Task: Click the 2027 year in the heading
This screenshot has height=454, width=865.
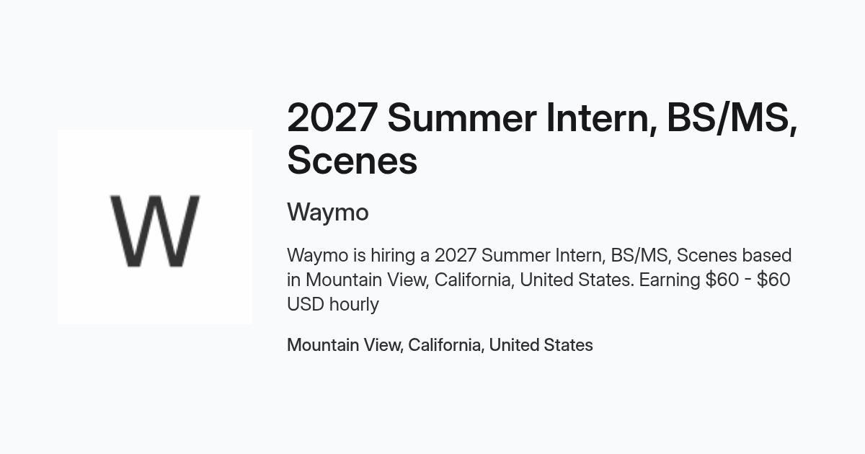Action: tap(332, 117)
